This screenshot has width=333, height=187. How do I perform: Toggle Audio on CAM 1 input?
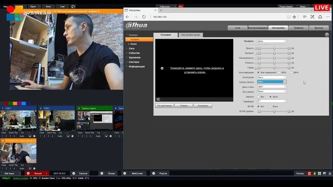point(22,136)
